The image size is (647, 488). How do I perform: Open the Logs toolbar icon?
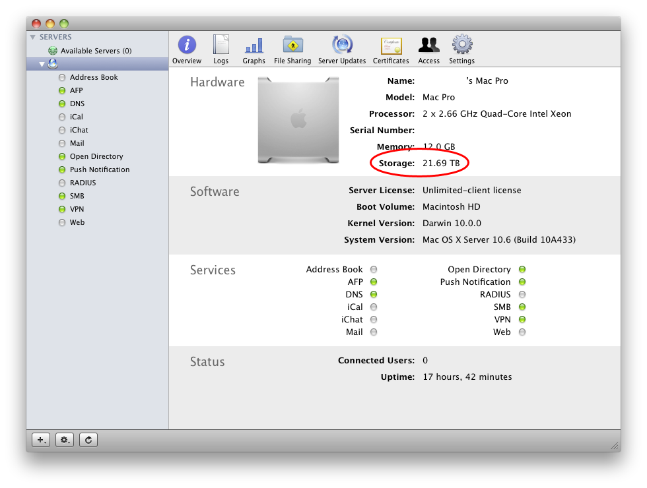221,45
